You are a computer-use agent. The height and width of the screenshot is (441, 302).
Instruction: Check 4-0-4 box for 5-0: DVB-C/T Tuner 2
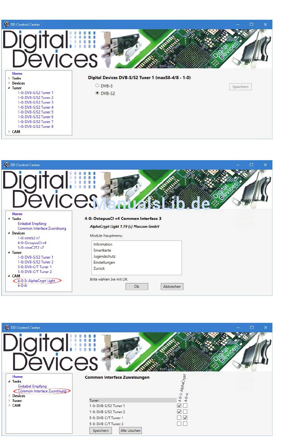click(185, 424)
